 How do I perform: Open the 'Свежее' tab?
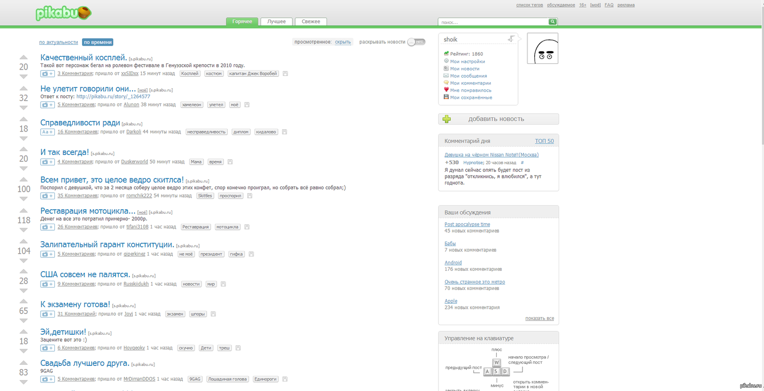click(x=311, y=21)
